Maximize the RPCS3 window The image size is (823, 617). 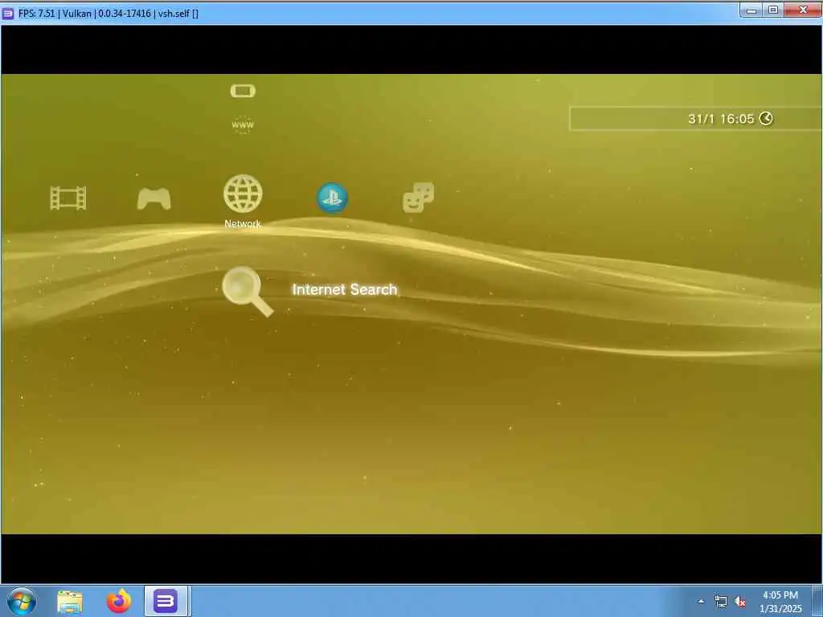[x=773, y=10]
